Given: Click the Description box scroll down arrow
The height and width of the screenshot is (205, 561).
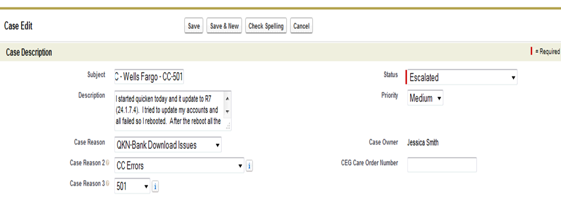Looking at the screenshot, I should tap(227, 111).
